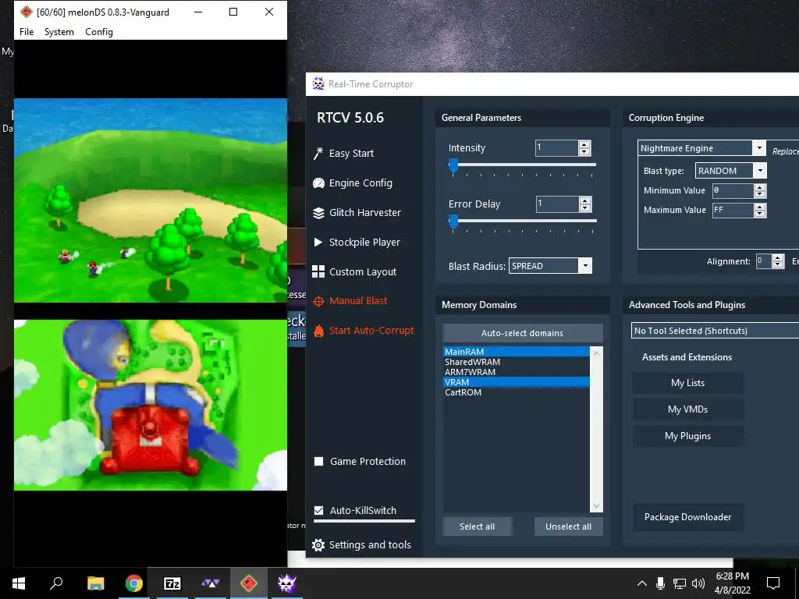Switch to RTCV purple monster taskbar icon
Image resolution: width=799 pixels, height=599 pixels.
[287, 583]
